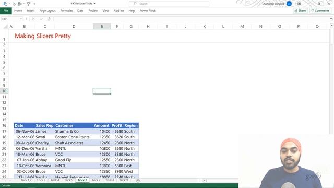The image size is (334, 188).
Task: Click the selected cell E10
Action: [x=102, y=91]
